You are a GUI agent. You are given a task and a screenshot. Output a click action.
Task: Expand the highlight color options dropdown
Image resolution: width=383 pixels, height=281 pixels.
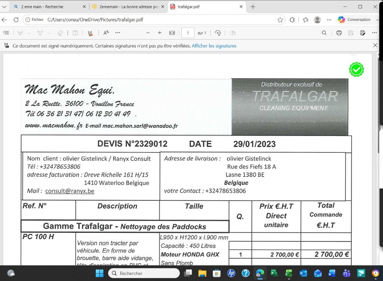pyautogui.click(x=29, y=33)
